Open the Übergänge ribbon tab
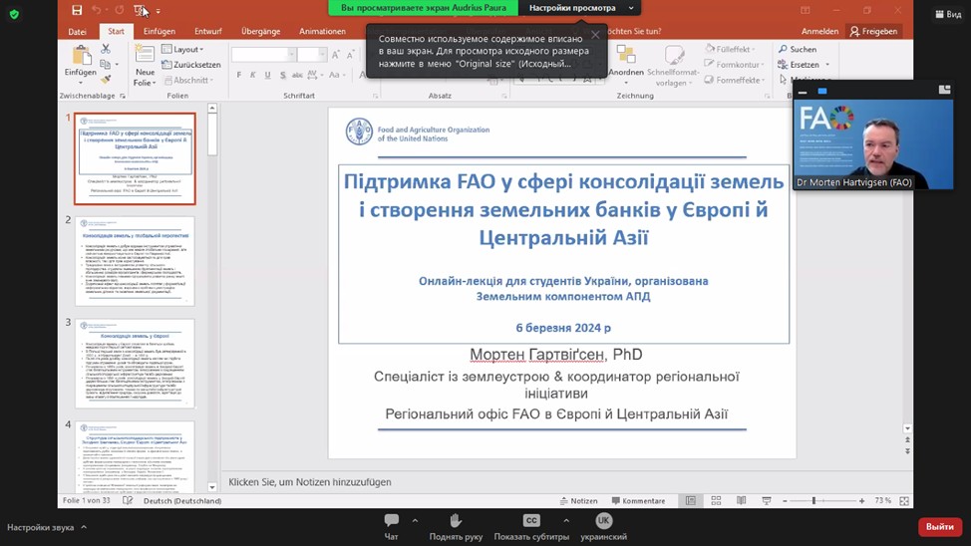This screenshot has width=971, height=546. [261, 31]
